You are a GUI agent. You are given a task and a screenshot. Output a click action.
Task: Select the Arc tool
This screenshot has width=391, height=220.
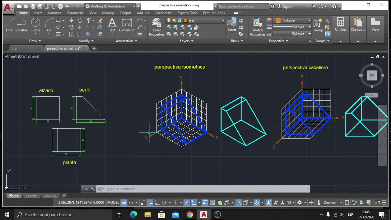49,24
